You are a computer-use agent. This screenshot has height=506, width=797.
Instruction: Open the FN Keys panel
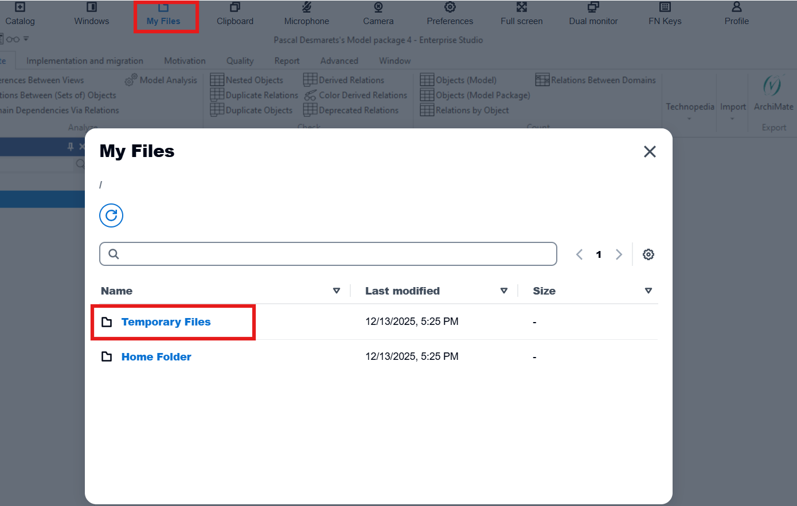665,14
